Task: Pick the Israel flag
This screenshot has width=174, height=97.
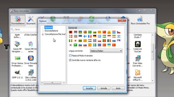Action: 119,36
